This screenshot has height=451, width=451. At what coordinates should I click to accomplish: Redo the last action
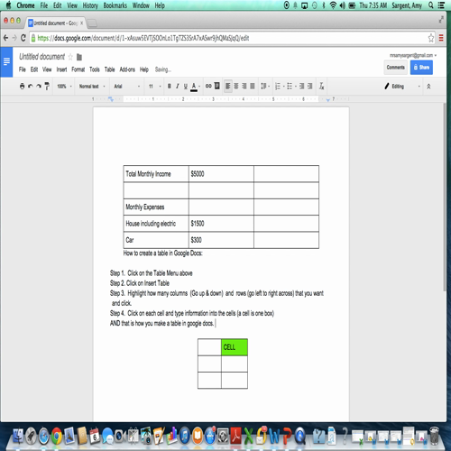tap(39, 87)
